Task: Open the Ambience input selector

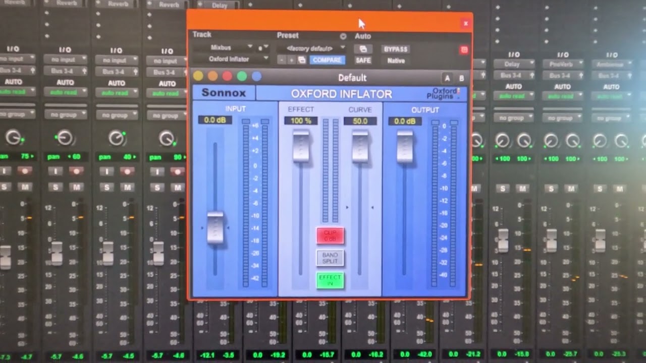Action: 612,65
